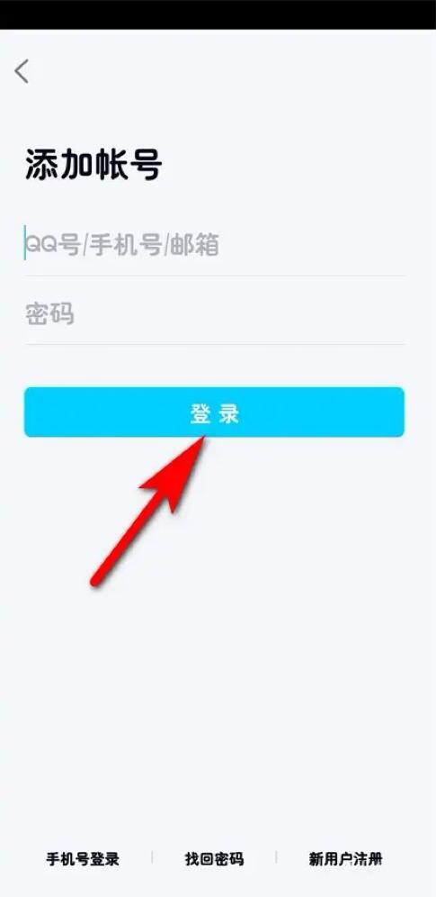Click the blinking cursor in account field
The height and width of the screenshot is (897, 436).
[x=24, y=242]
